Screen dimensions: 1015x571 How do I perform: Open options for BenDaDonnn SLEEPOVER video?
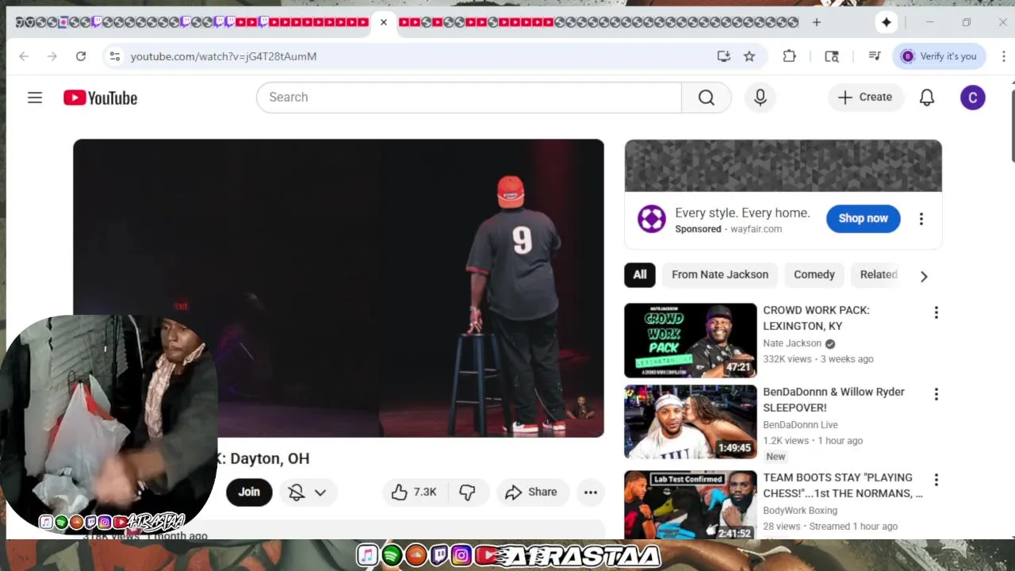coord(936,394)
